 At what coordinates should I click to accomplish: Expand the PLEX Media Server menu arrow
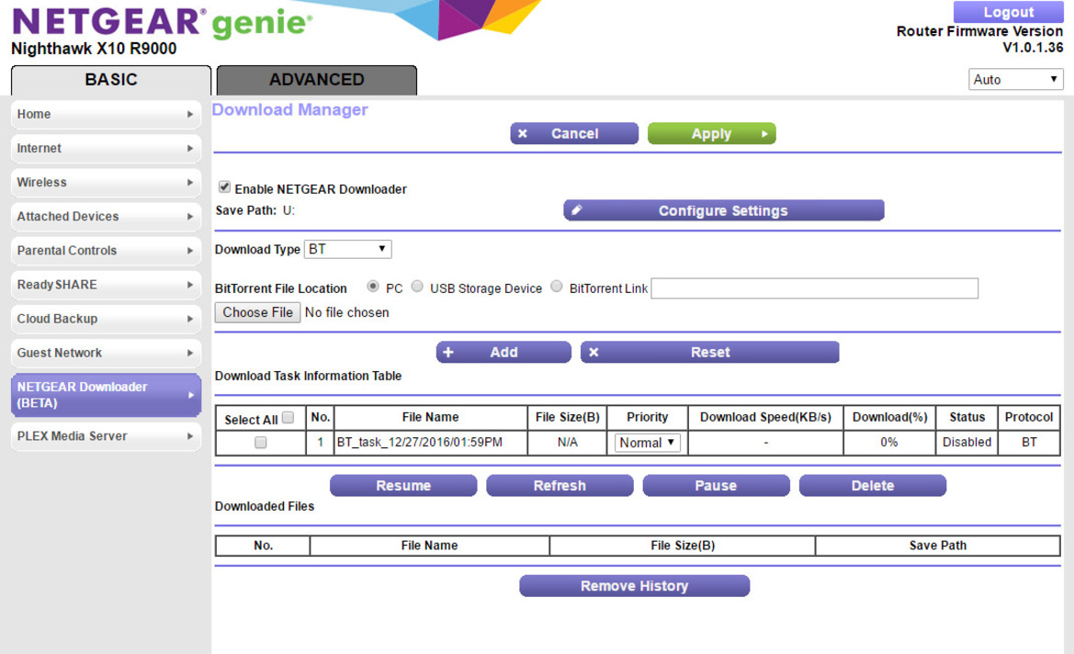190,436
